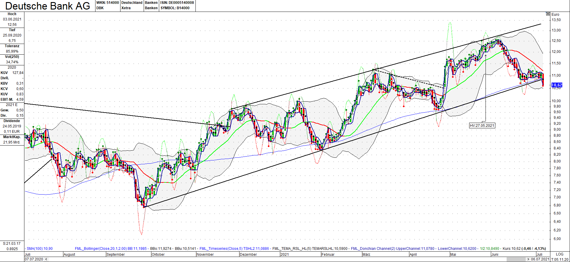The width and height of the screenshot is (570, 262).
Task: Select the FML_Bollinger BB:11,1985 legend entry
Action: [x=111, y=249]
